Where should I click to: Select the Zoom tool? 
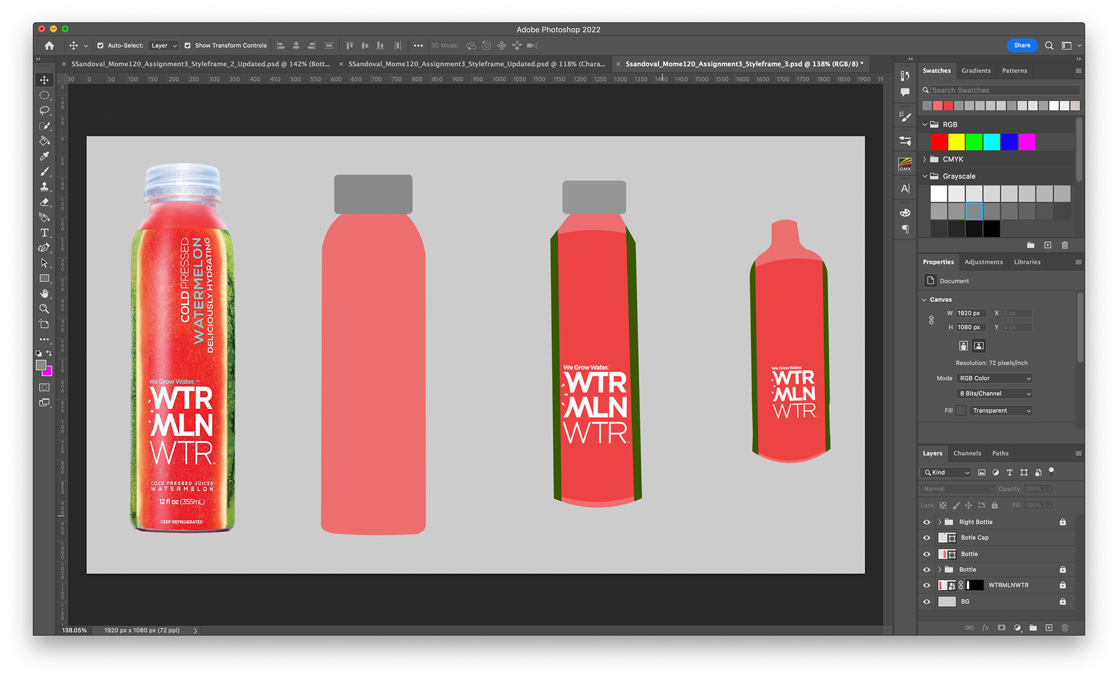click(x=44, y=308)
